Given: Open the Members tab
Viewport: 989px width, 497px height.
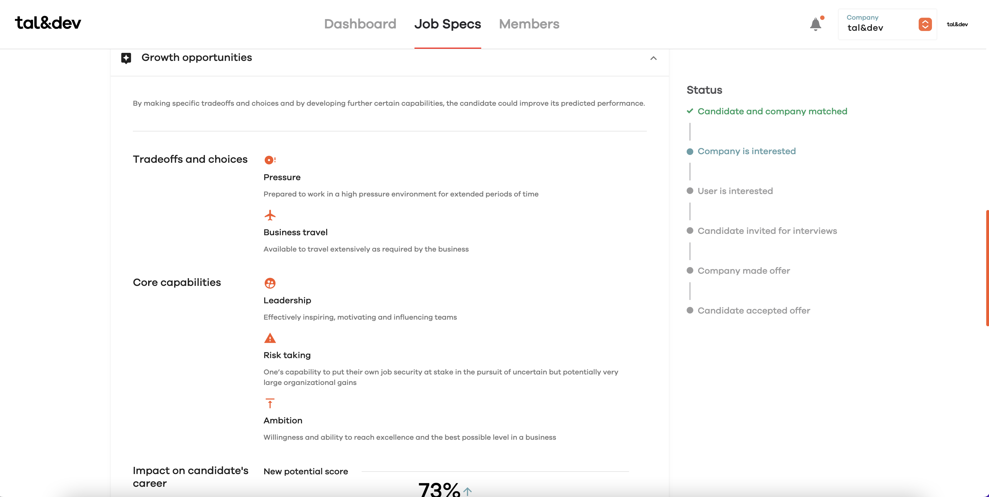Looking at the screenshot, I should 529,24.
